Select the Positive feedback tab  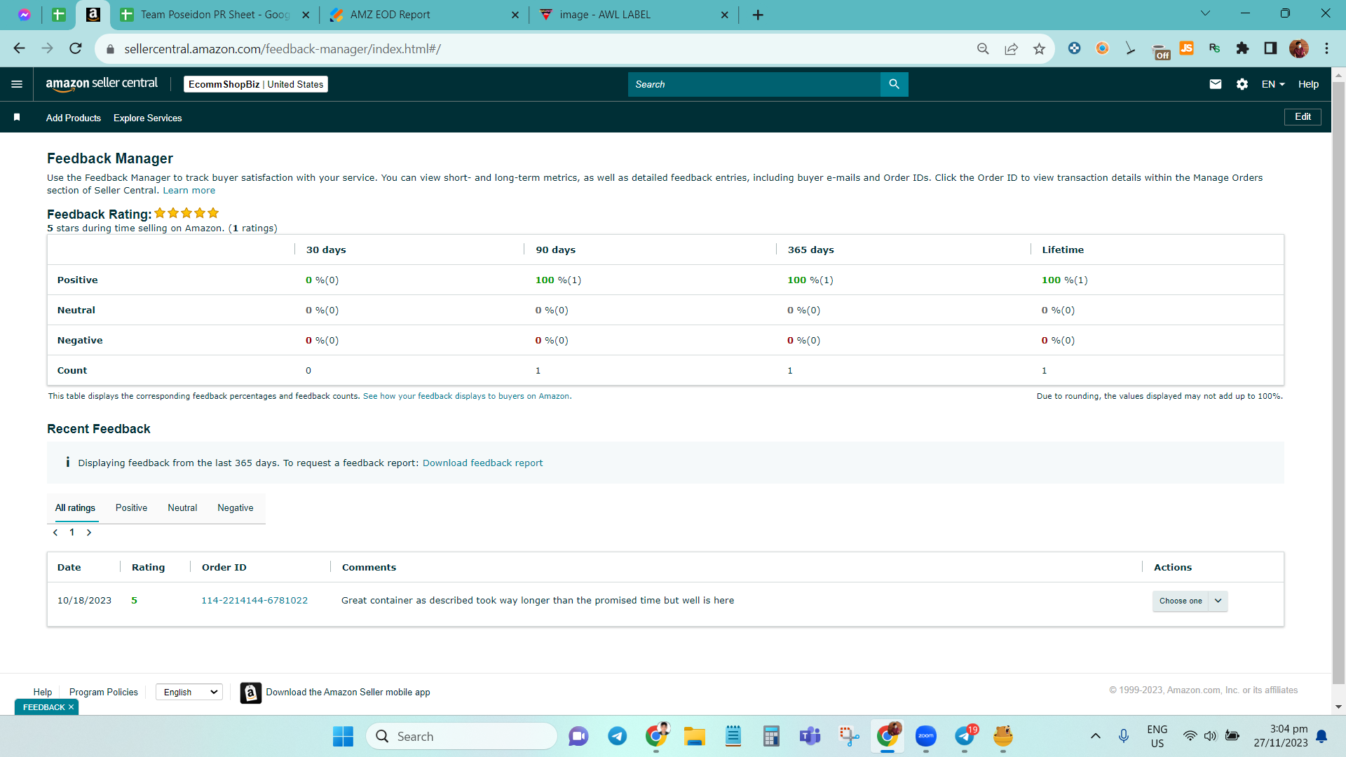click(x=131, y=507)
